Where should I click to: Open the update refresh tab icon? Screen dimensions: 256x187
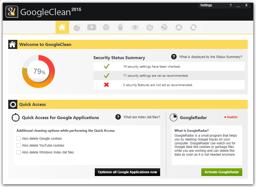[x=193, y=27]
